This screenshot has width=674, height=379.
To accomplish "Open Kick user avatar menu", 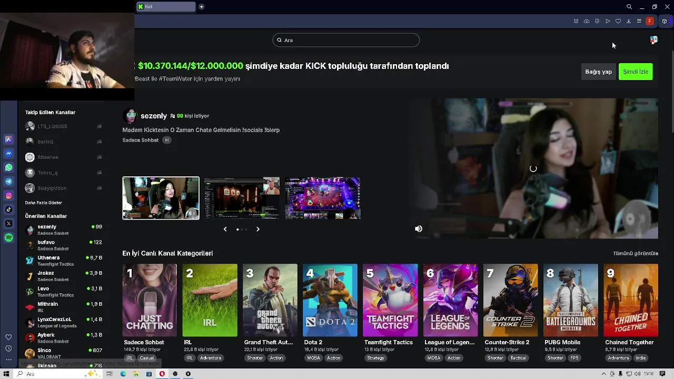I will tap(653, 40).
